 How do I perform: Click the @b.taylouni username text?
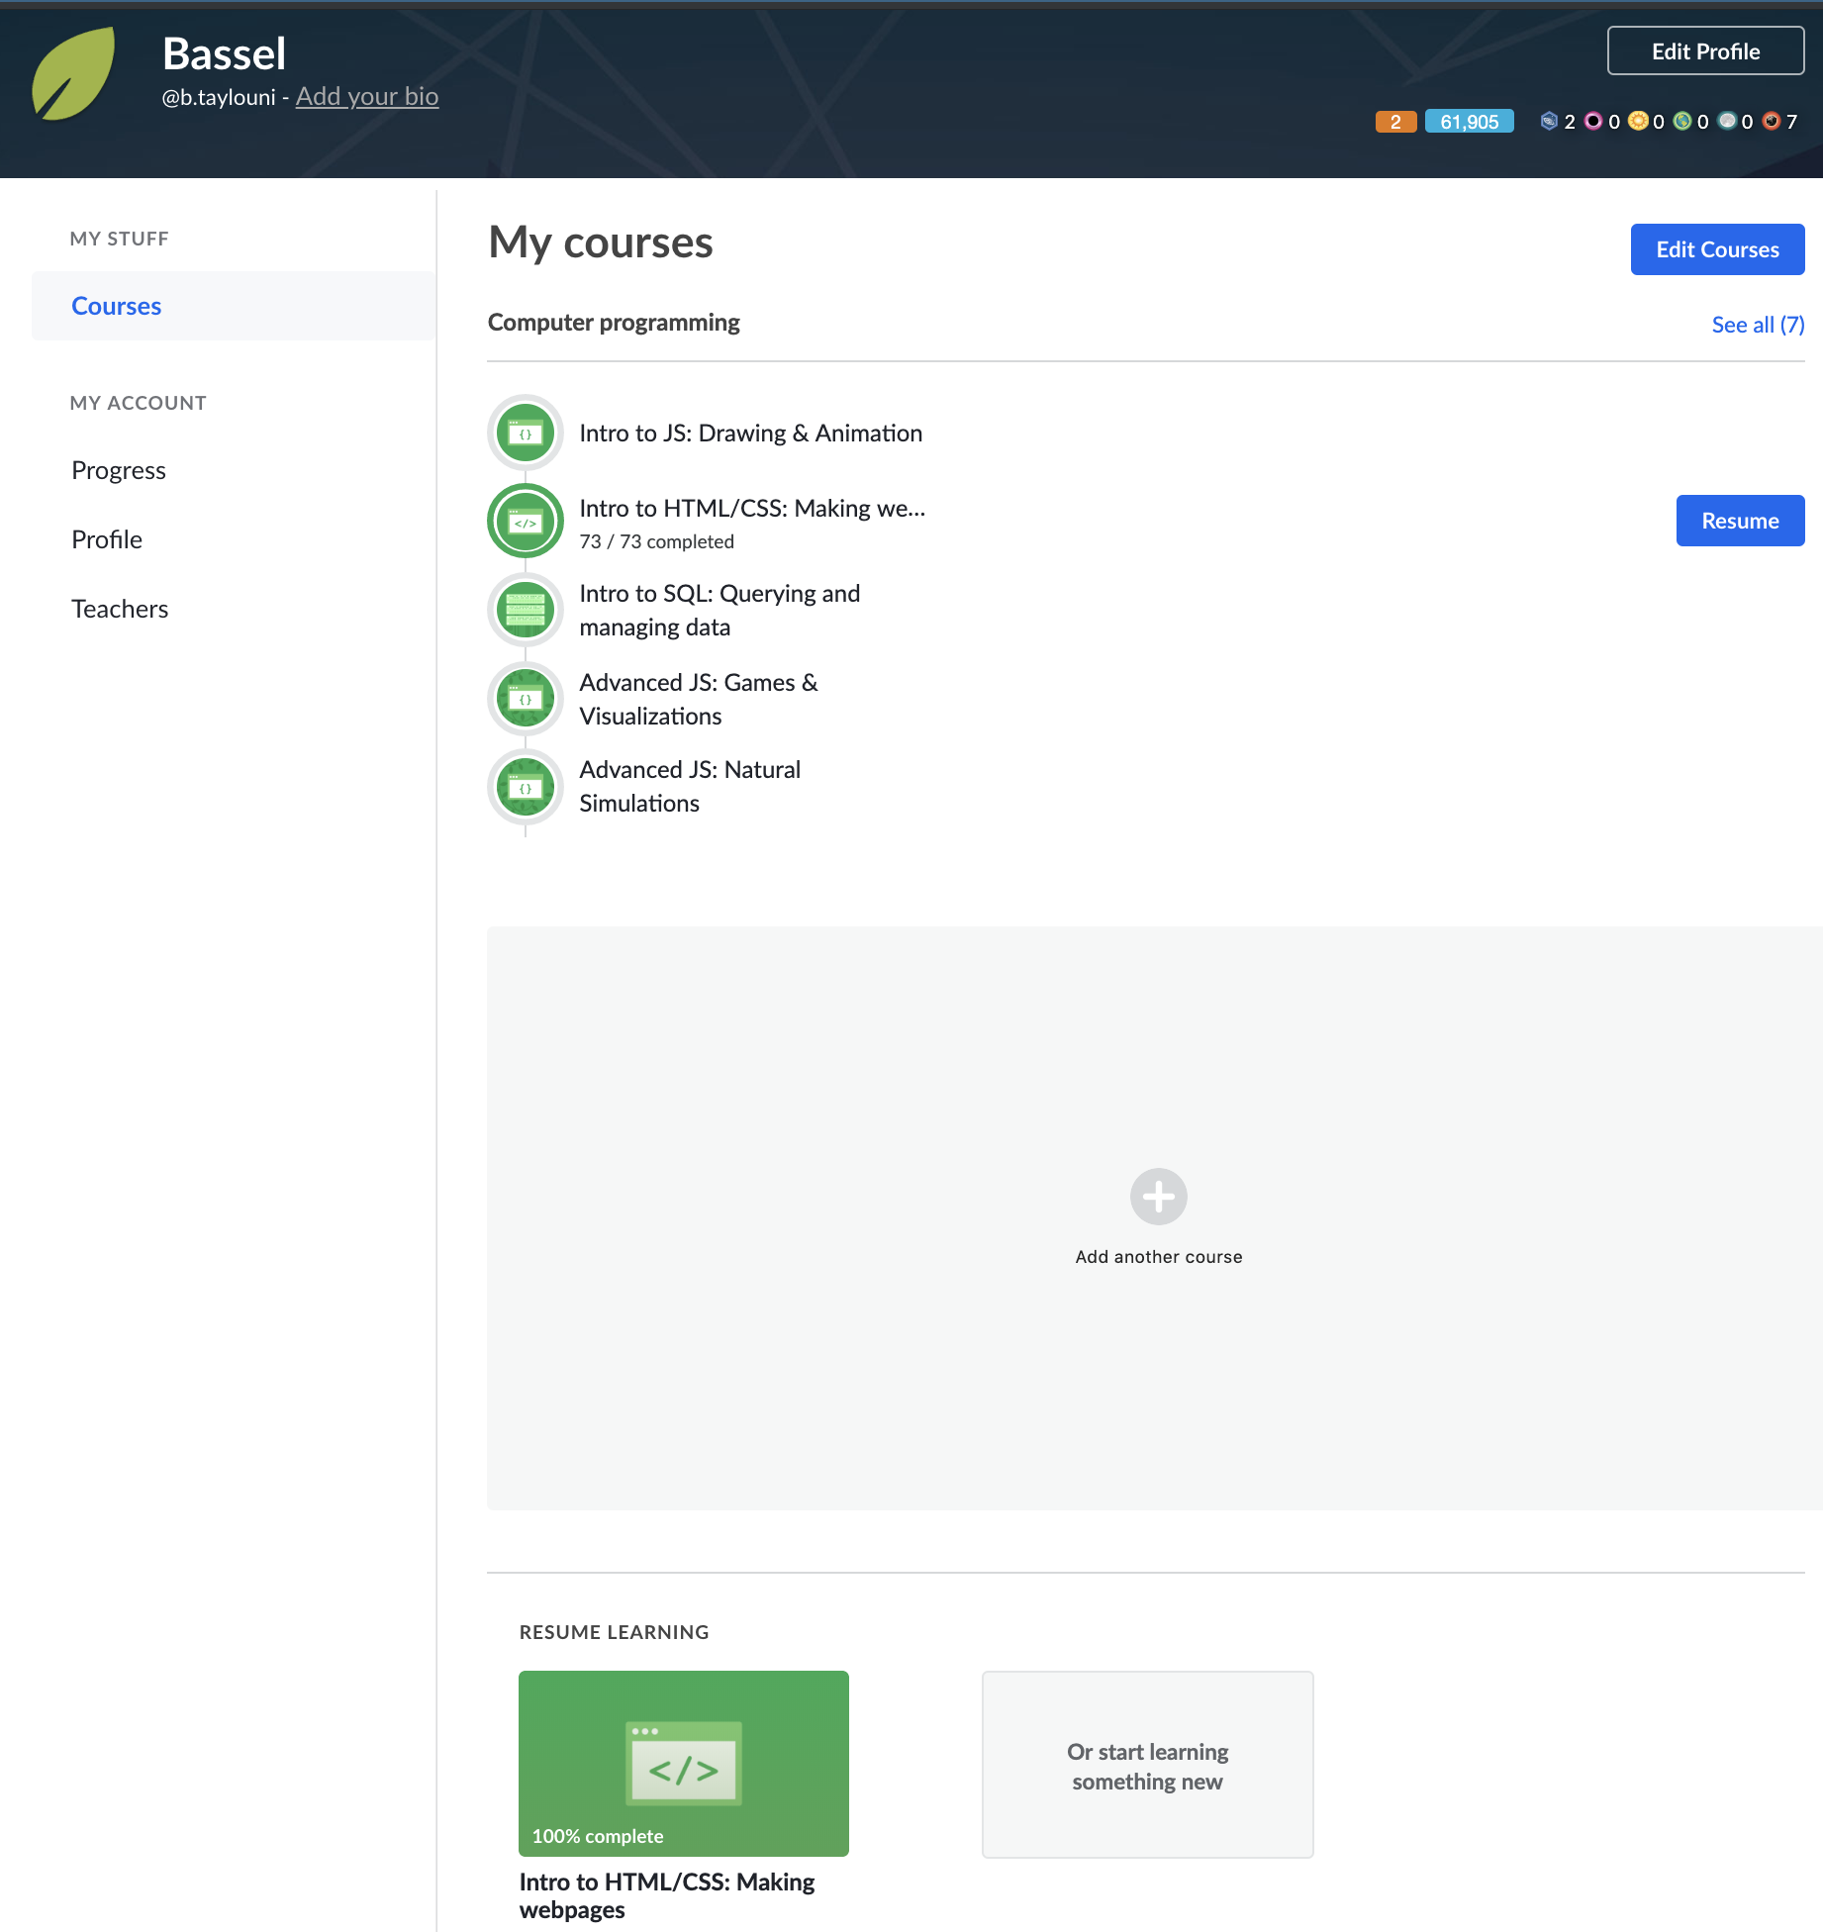(219, 97)
